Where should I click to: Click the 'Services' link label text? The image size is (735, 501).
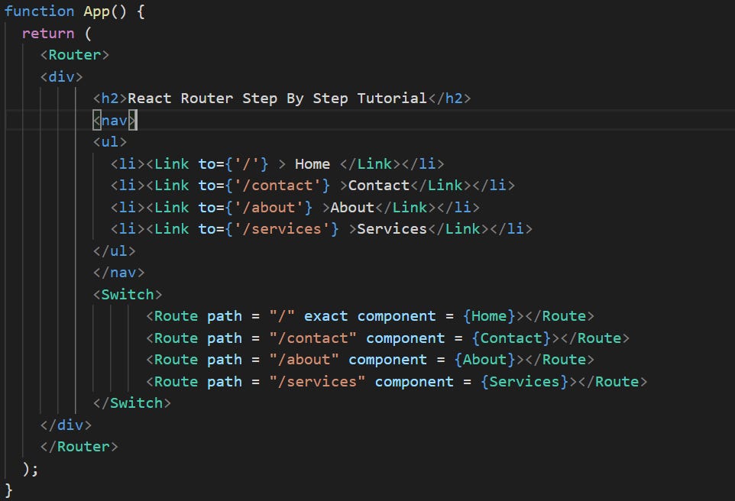(392, 229)
